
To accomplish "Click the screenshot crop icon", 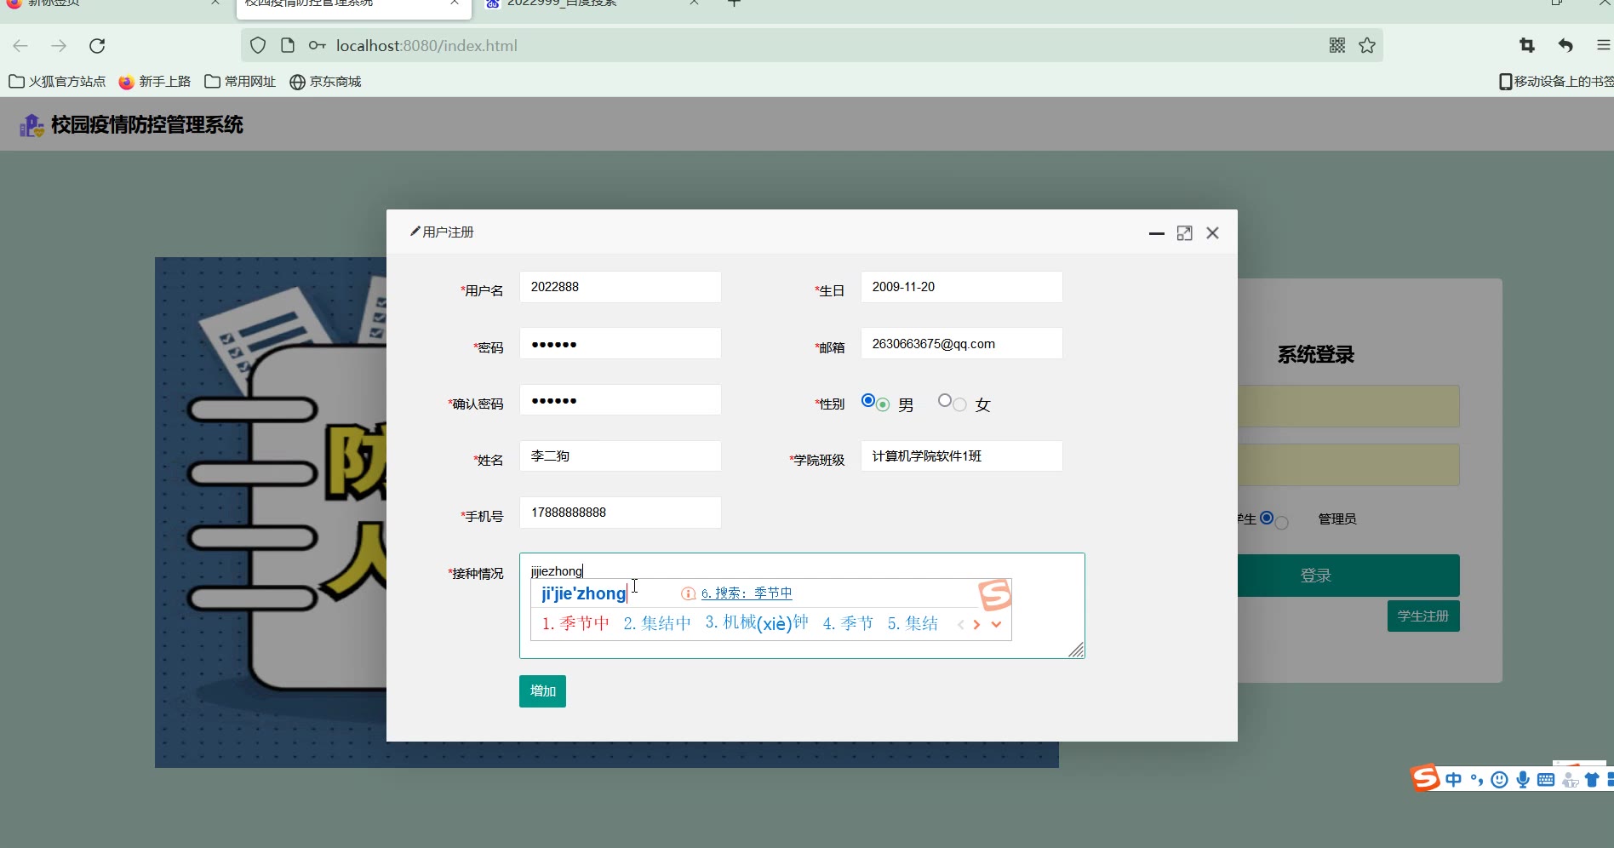I will click(x=1527, y=46).
